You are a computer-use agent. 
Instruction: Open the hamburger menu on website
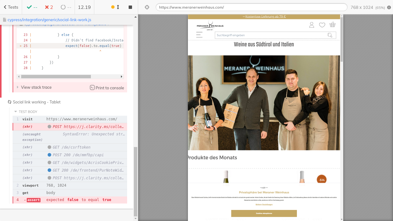click(199, 35)
